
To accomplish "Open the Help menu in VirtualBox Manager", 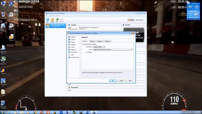I will 57,16.
